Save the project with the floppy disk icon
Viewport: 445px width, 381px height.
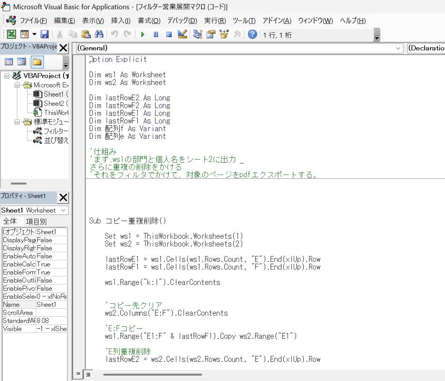tap(45, 35)
